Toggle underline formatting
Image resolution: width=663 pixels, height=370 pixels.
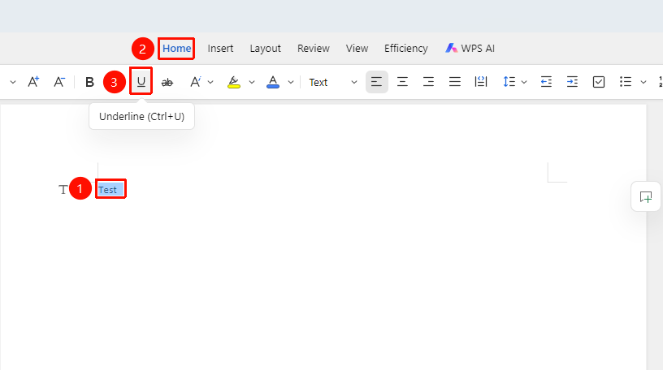click(x=141, y=81)
